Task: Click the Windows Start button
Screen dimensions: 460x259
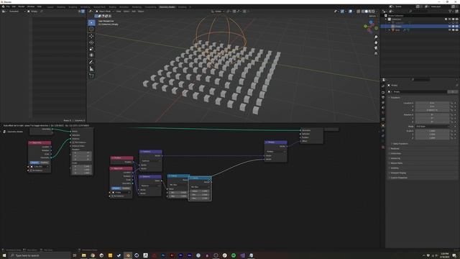Action: tap(4, 255)
